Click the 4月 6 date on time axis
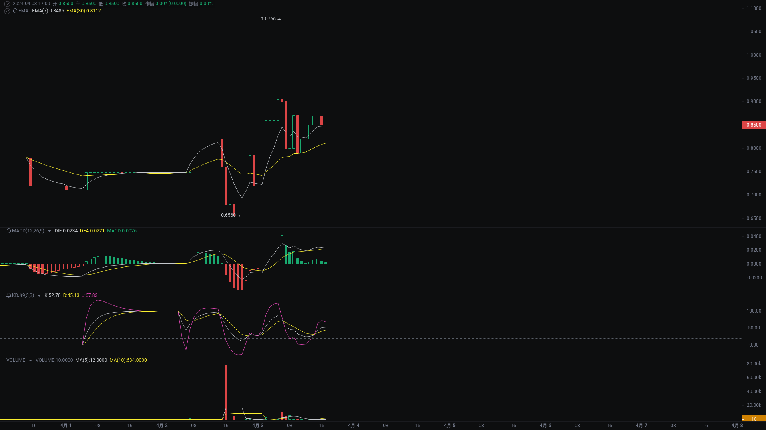Viewport: 766px width, 430px height. [x=545, y=426]
